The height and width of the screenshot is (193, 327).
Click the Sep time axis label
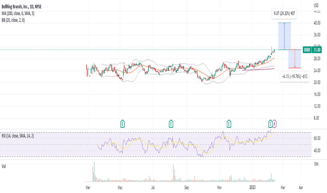point(186,188)
